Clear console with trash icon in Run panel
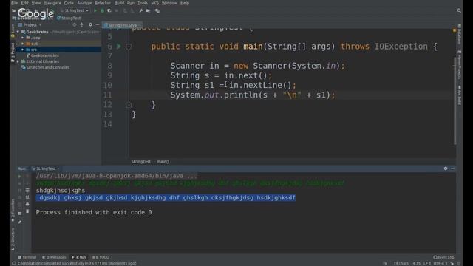The height and width of the screenshot is (266, 473). (27, 211)
